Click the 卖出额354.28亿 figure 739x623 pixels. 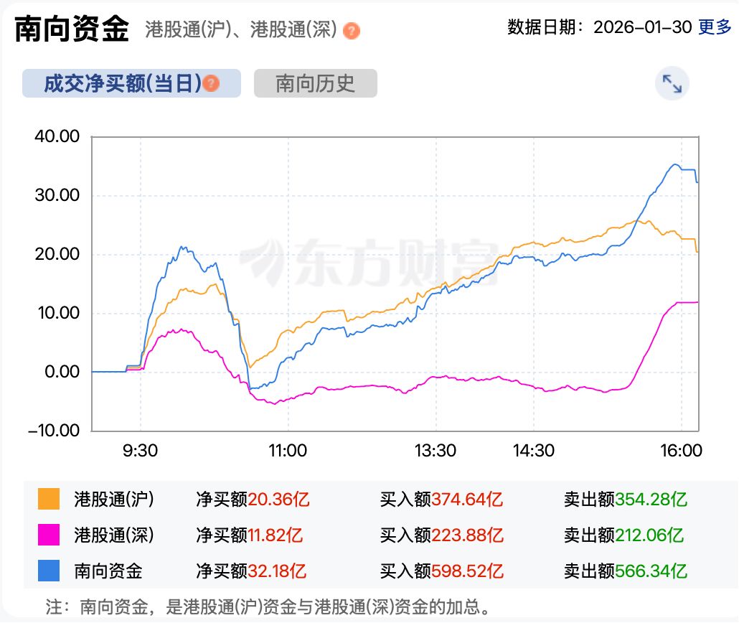point(626,498)
